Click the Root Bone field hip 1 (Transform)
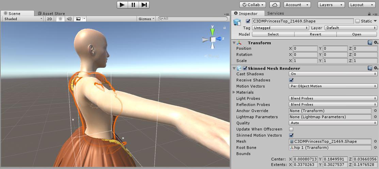 tap(330, 148)
